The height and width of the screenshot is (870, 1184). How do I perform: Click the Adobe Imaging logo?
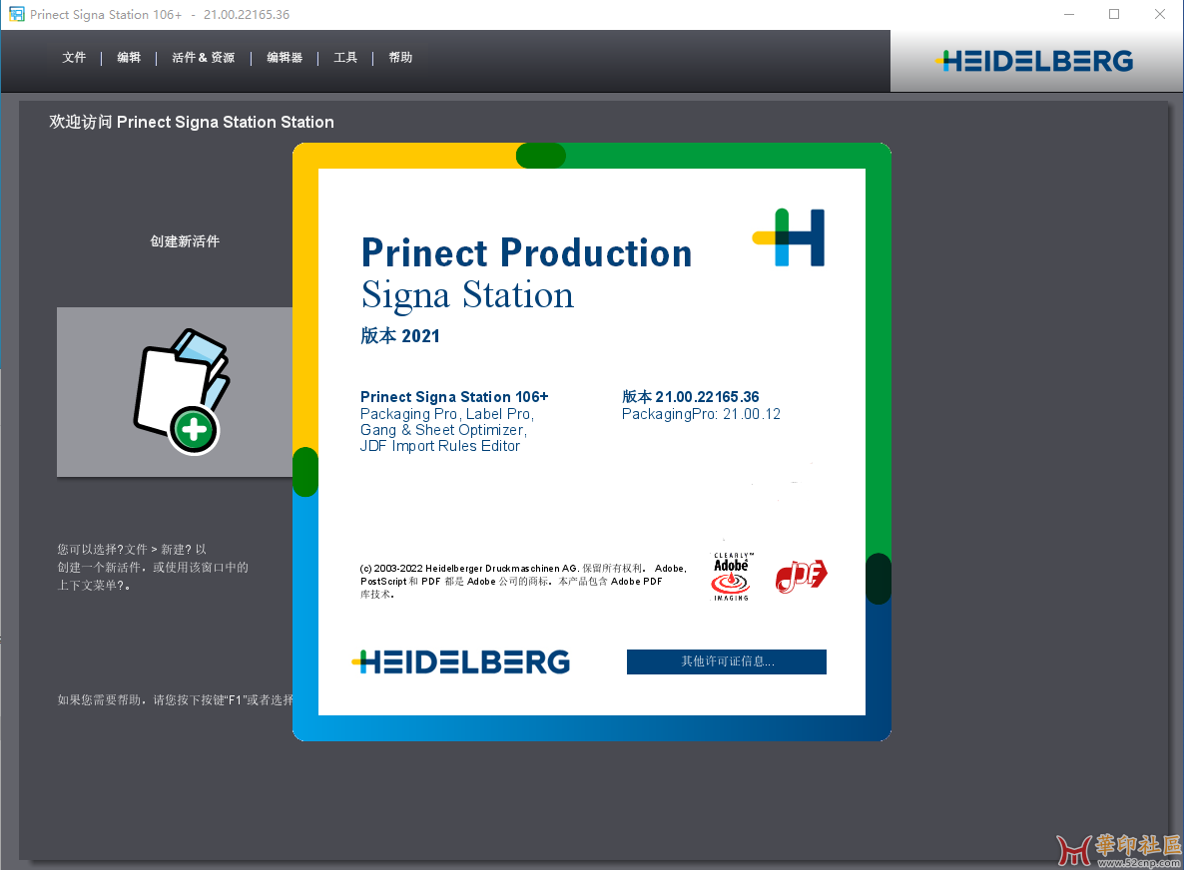[x=732, y=577]
